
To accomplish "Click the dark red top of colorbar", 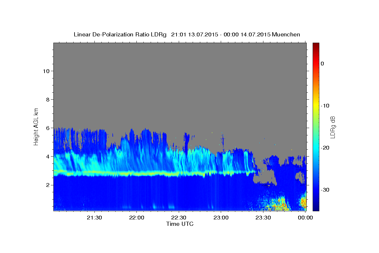I will tap(316, 45).
